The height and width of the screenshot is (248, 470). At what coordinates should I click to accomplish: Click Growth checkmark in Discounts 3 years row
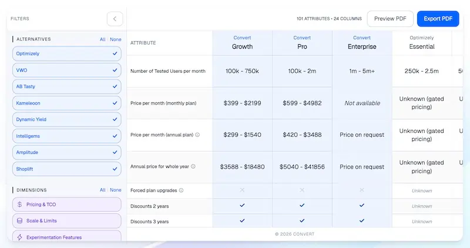point(242,221)
